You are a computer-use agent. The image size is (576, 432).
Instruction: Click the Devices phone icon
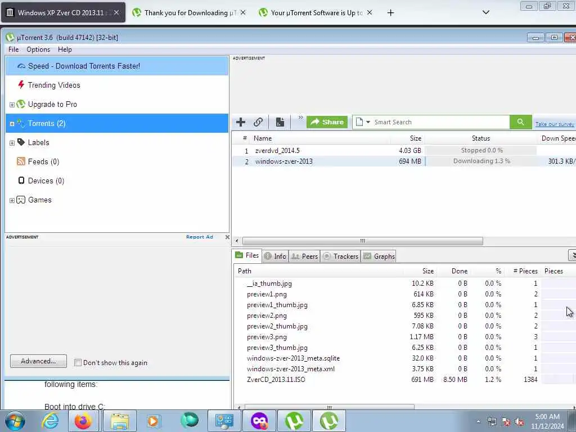[x=21, y=181]
